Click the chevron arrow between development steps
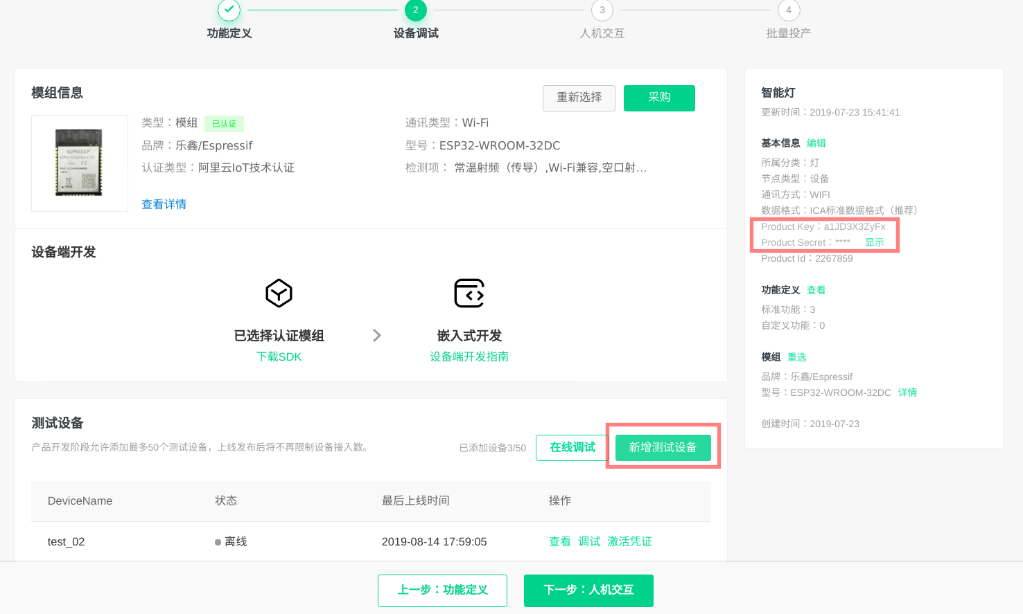The image size is (1023, 614). point(376,336)
